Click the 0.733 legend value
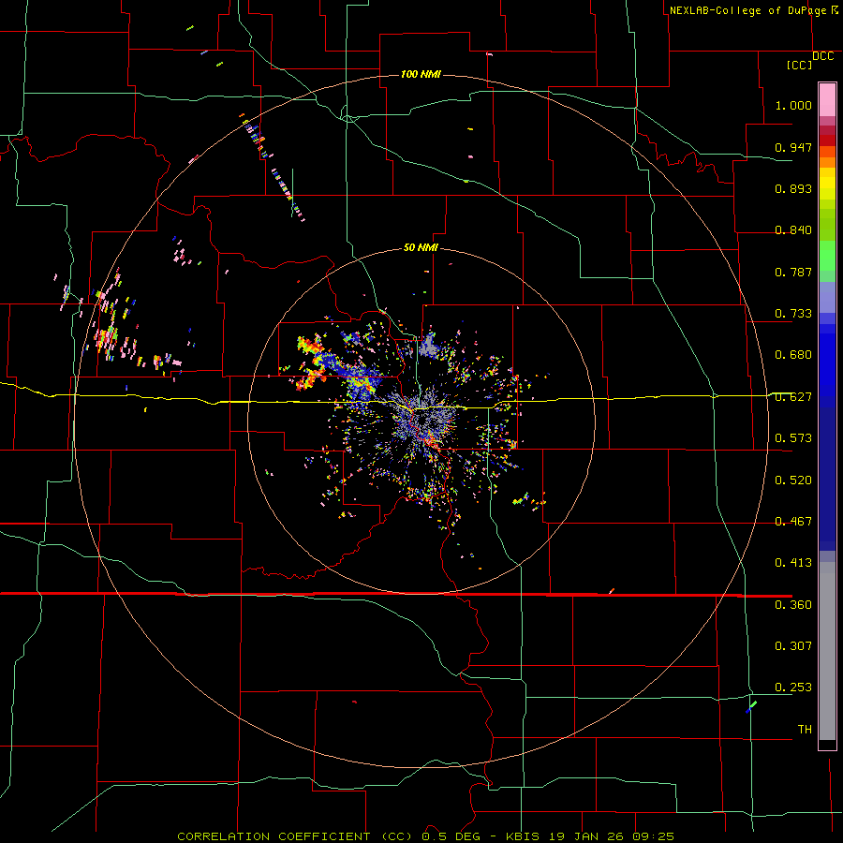Viewport: 843px width, 843px height. 793,314
